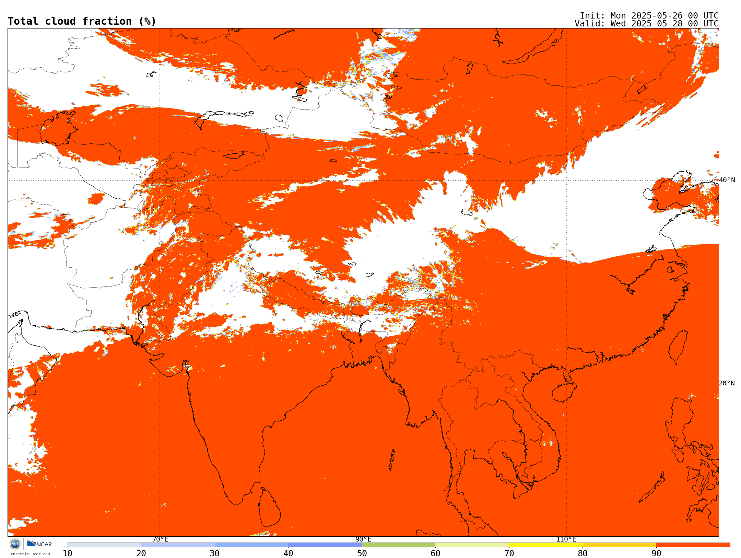Click the blue 30-40 colorbar segment
741x558 pixels.
tap(251, 545)
